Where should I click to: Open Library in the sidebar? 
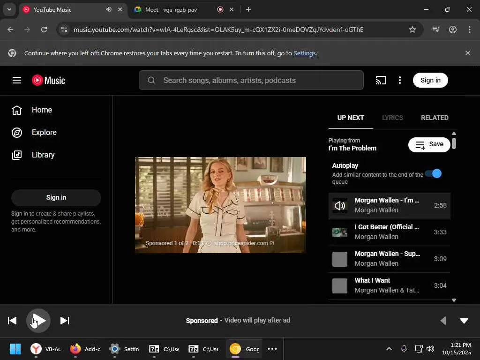point(43,155)
